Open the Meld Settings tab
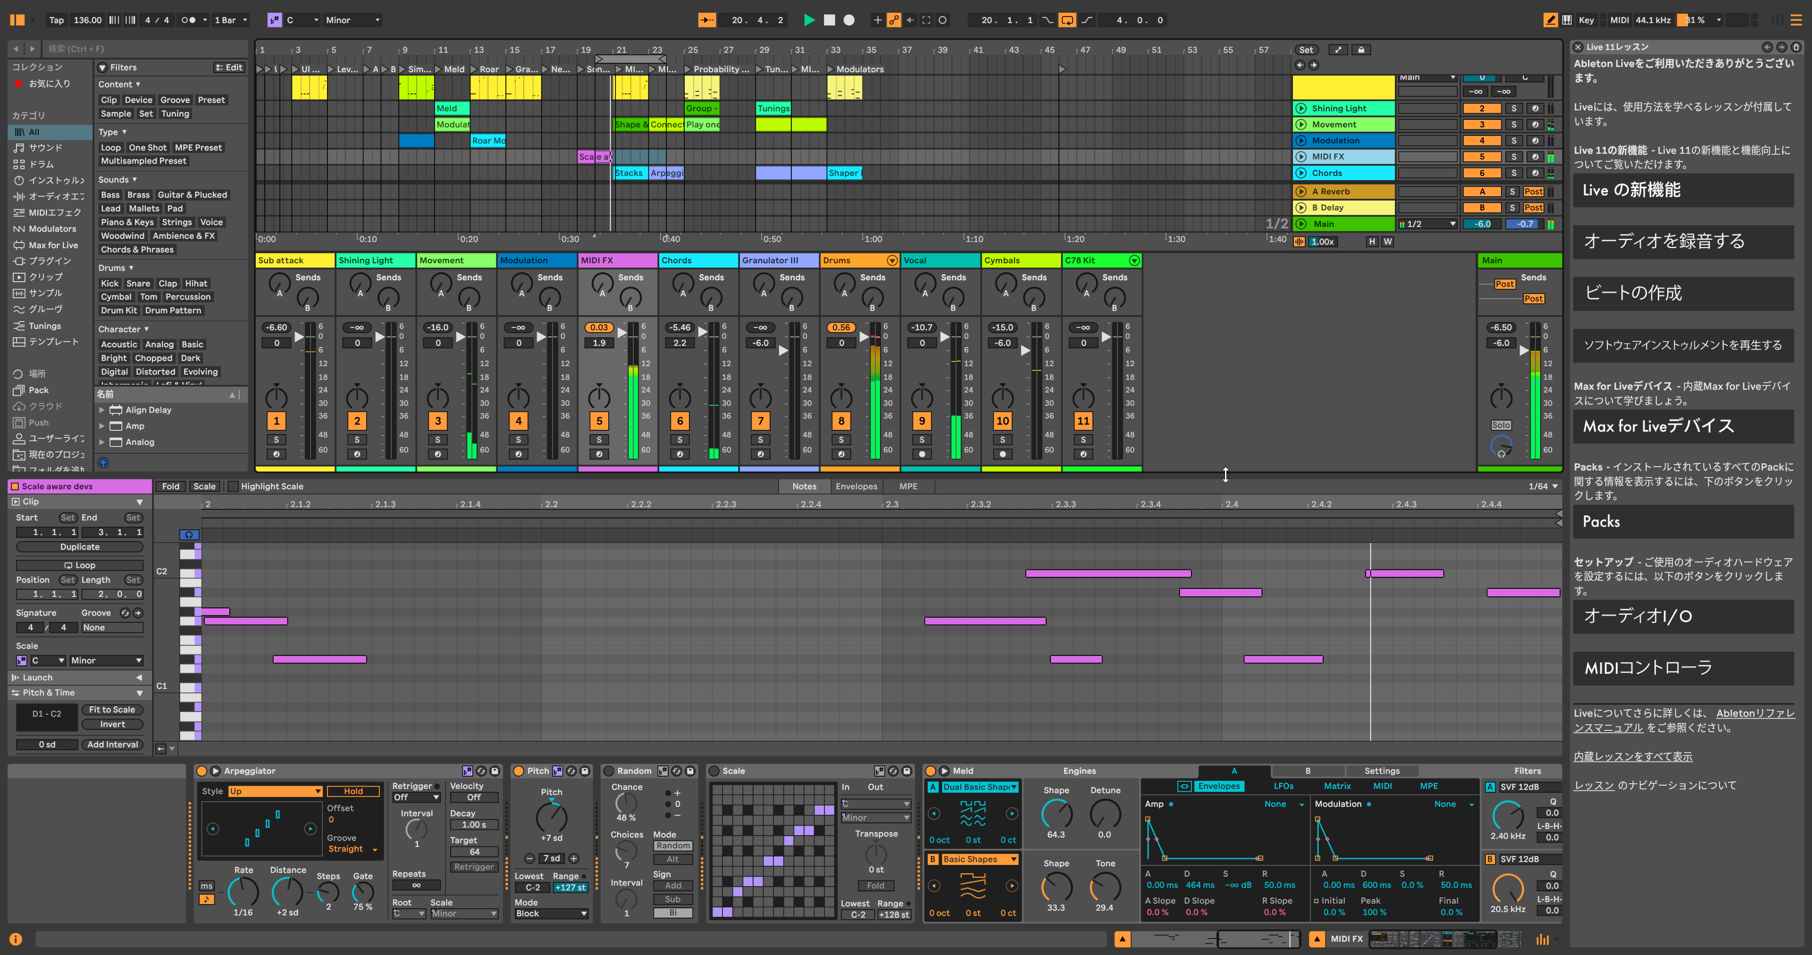1812x955 pixels. (1382, 771)
